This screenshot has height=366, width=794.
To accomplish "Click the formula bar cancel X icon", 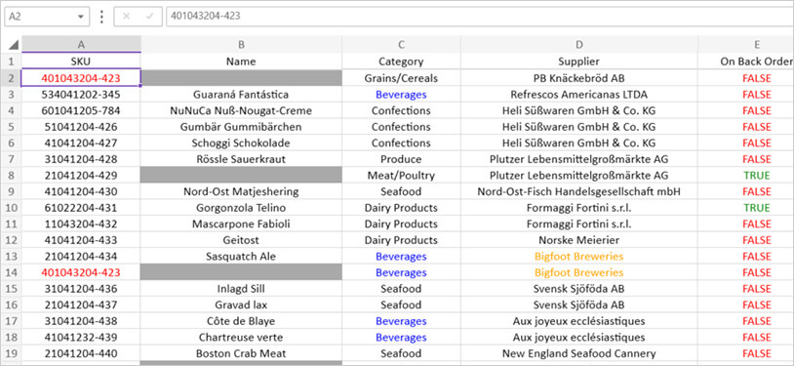I will coord(126,17).
